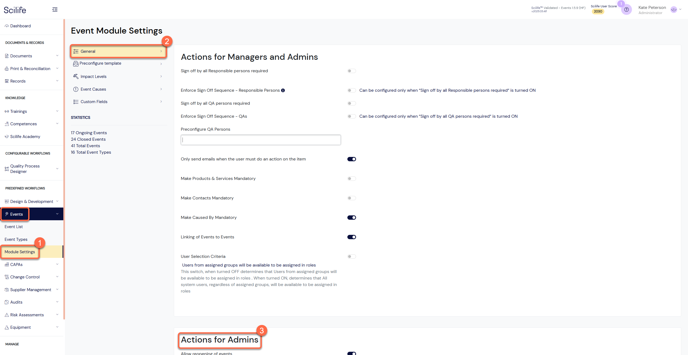Open the Scilife Academy section
Image resolution: width=688 pixels, height=355 pixels.
click(x=25, y=136)
